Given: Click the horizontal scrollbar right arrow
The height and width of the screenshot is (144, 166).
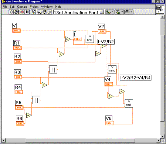Looking at the screenshot, I should point(158,140).
